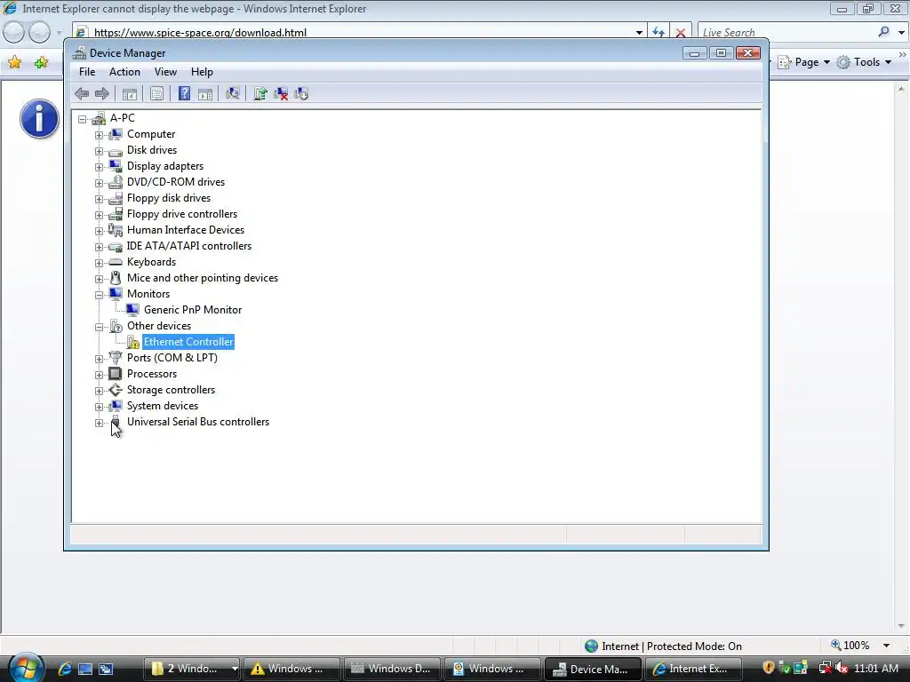Collapse the Monitors category

pyautogui.click(x=100, y=295)
